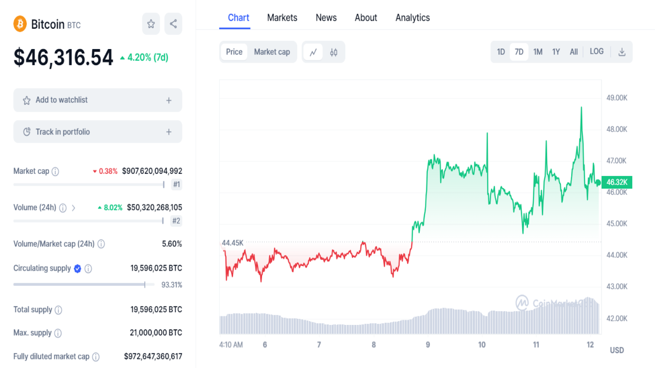Click the 46.32K current price tag
Screen dimensions: 655x368
click(617, 182)
